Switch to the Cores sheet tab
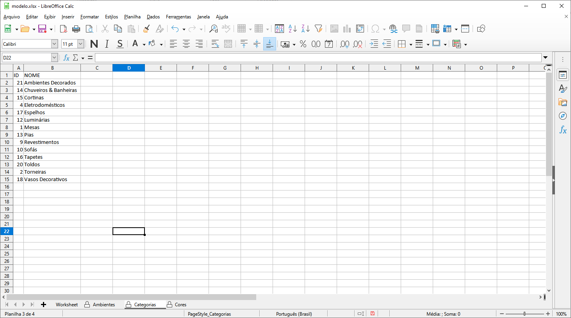Screen dimensions: 571x318 (180, 304)
